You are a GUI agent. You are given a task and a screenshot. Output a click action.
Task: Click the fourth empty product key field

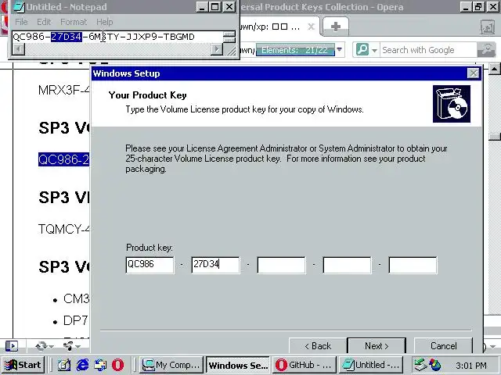[x=347, y=265]
